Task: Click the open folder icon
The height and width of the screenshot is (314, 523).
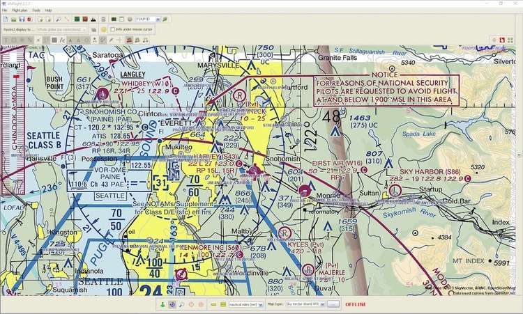Action: (14, 19)
